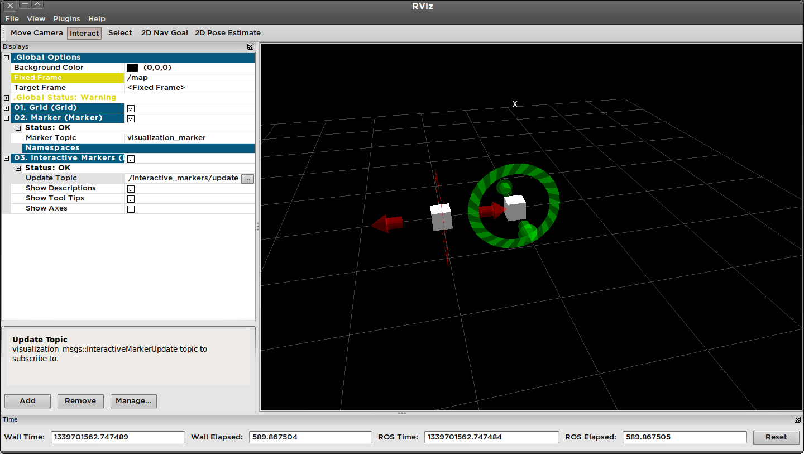This screenshot has height=454, width=804.
Task: Click the Background Color swatch
Action: coord(132,68)
